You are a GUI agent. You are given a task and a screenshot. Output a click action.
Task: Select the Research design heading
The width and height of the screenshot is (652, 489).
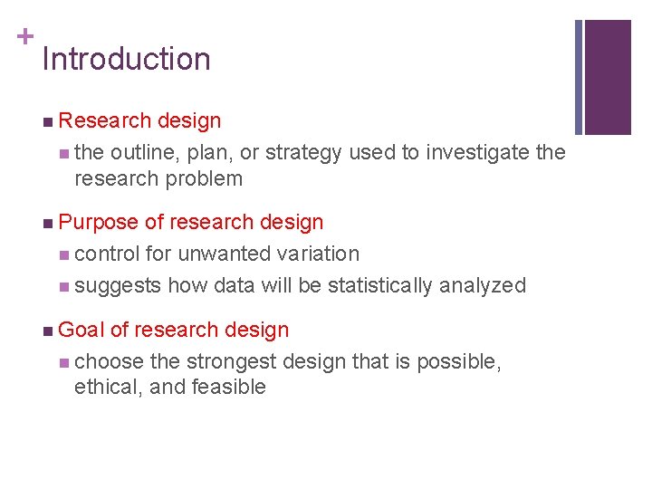click(139, 121)
